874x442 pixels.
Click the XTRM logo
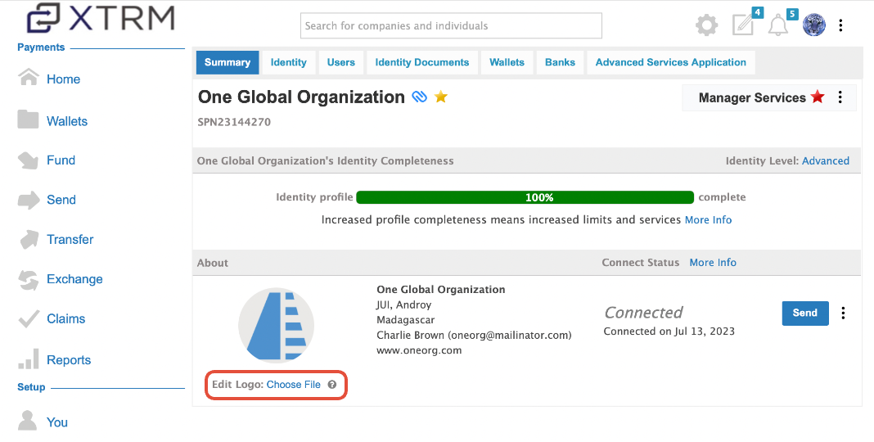101,18
